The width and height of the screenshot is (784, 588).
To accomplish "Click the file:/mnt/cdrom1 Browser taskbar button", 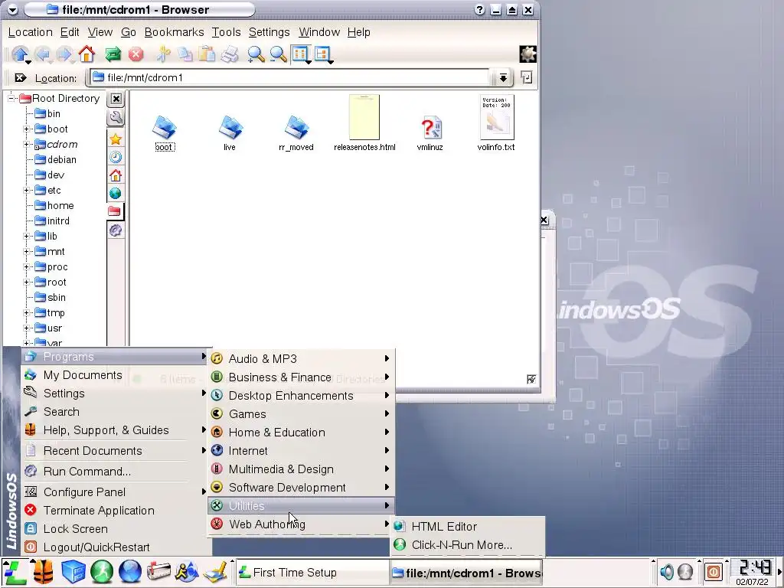I will click(465, 573).
